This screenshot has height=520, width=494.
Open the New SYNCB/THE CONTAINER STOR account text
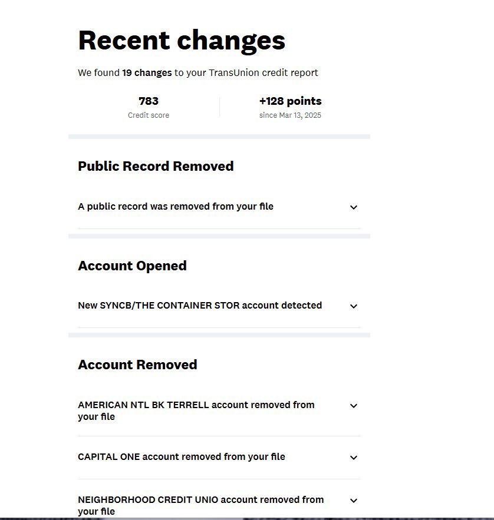click(x=200, y=306)
